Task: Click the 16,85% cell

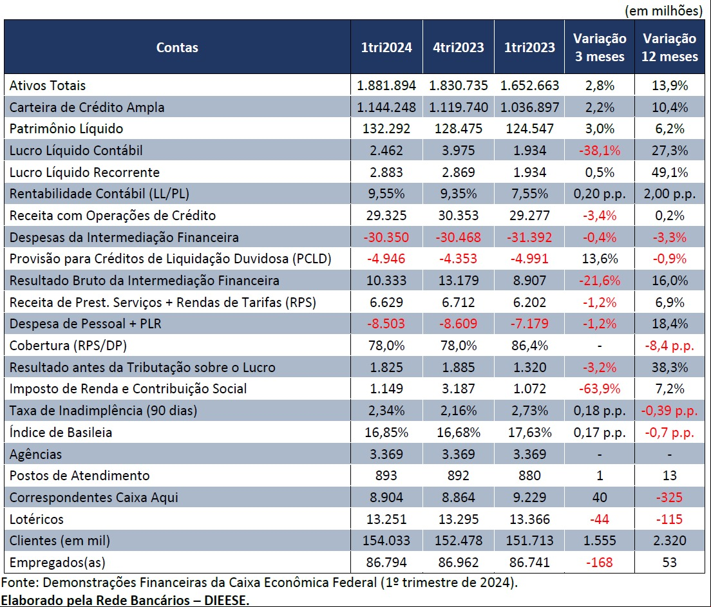Action: [386, 432]
